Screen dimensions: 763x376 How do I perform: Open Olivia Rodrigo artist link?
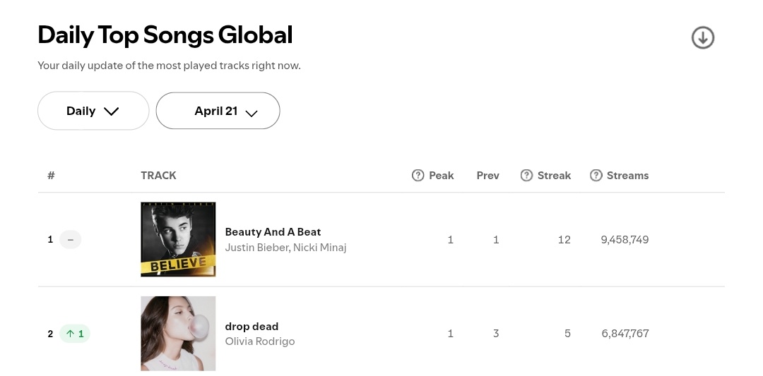(260, 341)
